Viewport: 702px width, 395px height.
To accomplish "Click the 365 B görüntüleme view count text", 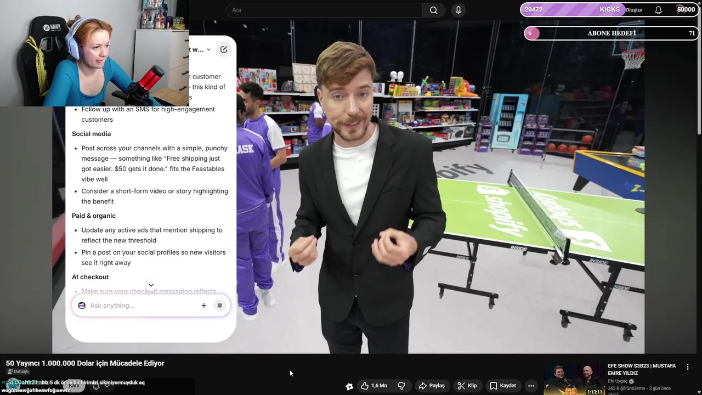I will (x=627, y=388).
